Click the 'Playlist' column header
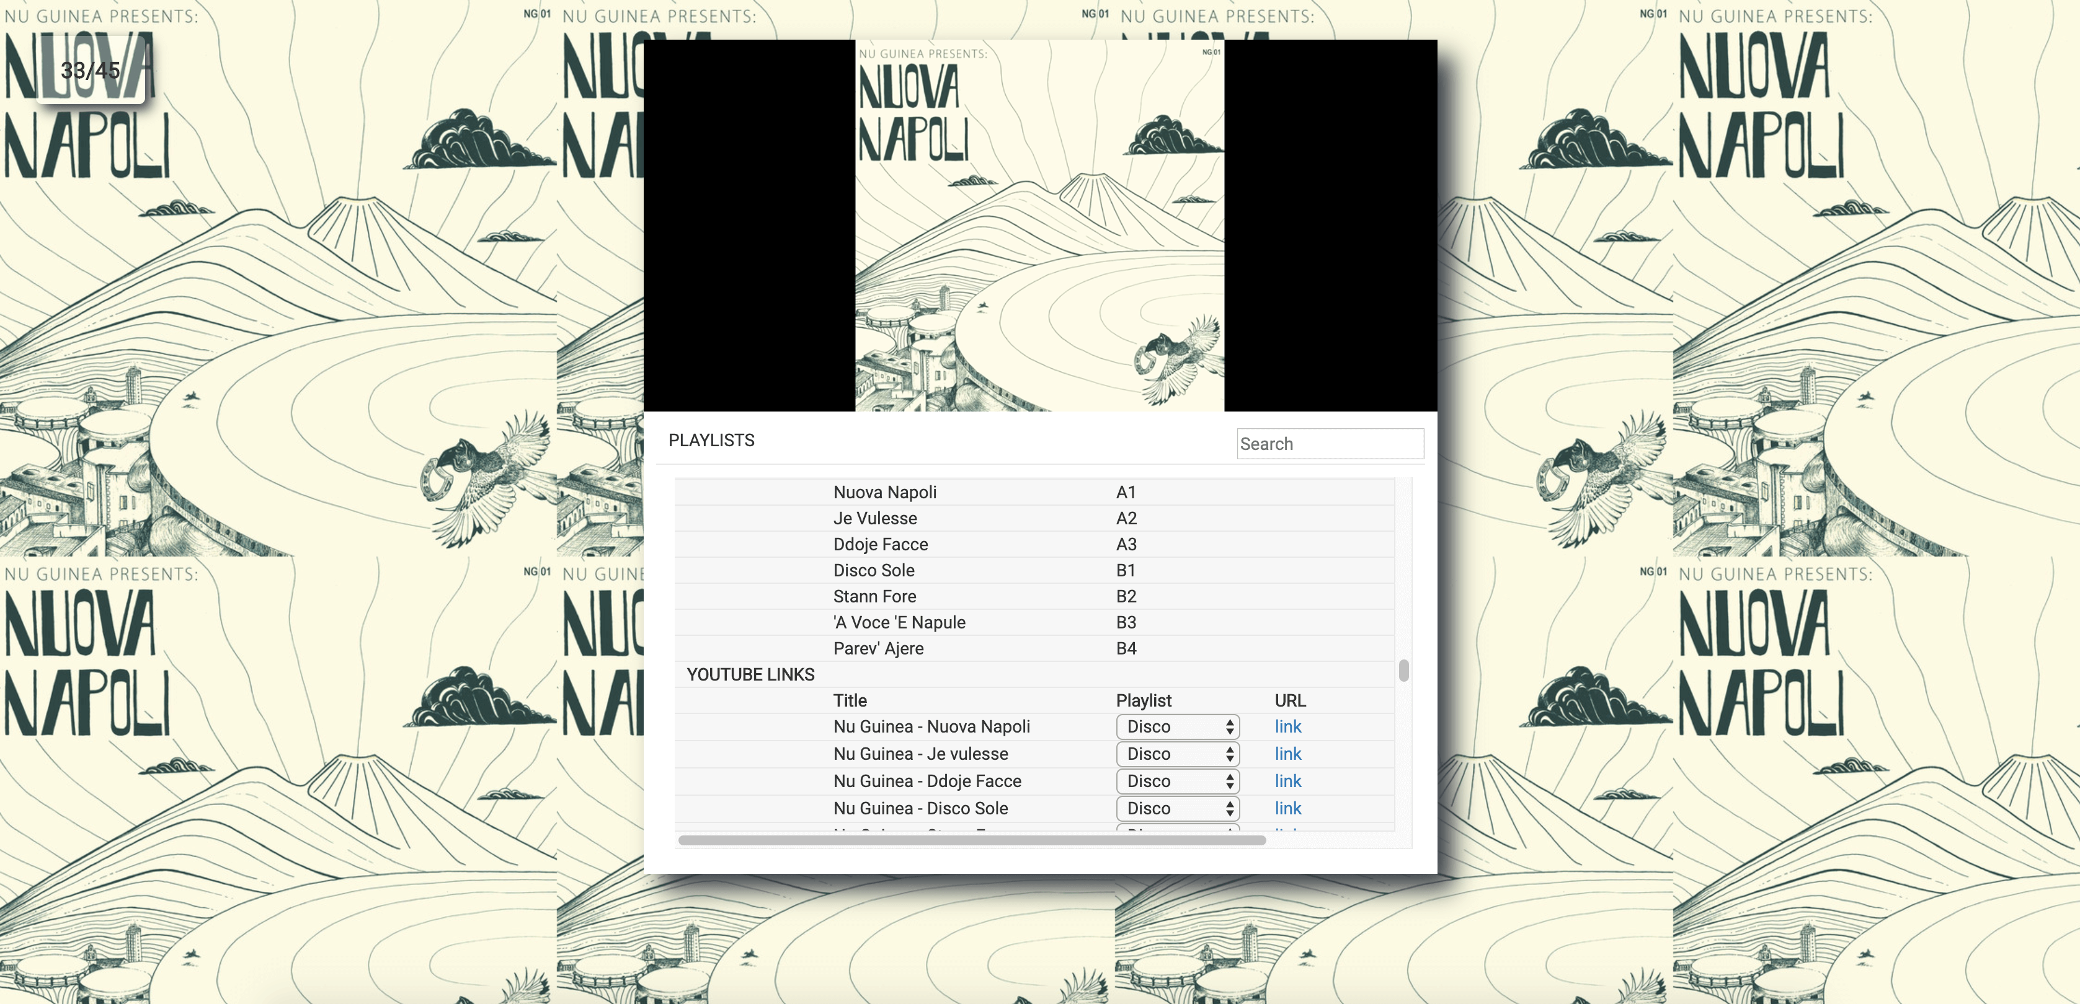 pyautogui.click(x=1144, y=700)
